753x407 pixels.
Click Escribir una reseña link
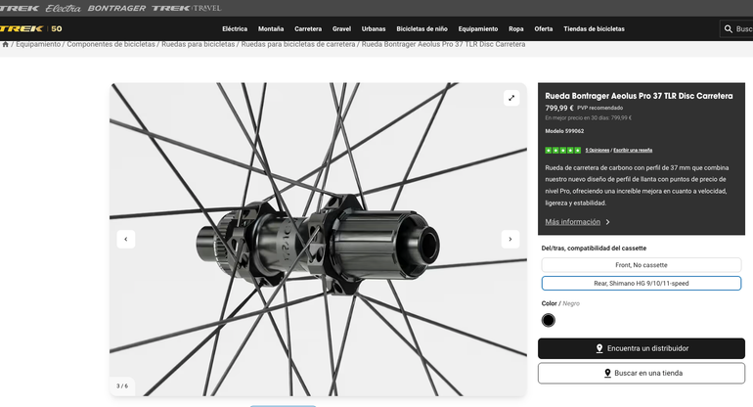tap(633, 151)
